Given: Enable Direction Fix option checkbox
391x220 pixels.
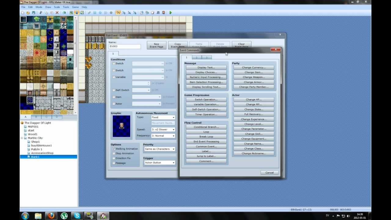Looking at the screenshot, I should (114, 158).
